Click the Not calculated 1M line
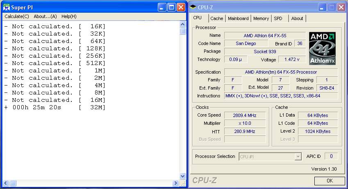 pyautogui.click(x=55, y=71)
